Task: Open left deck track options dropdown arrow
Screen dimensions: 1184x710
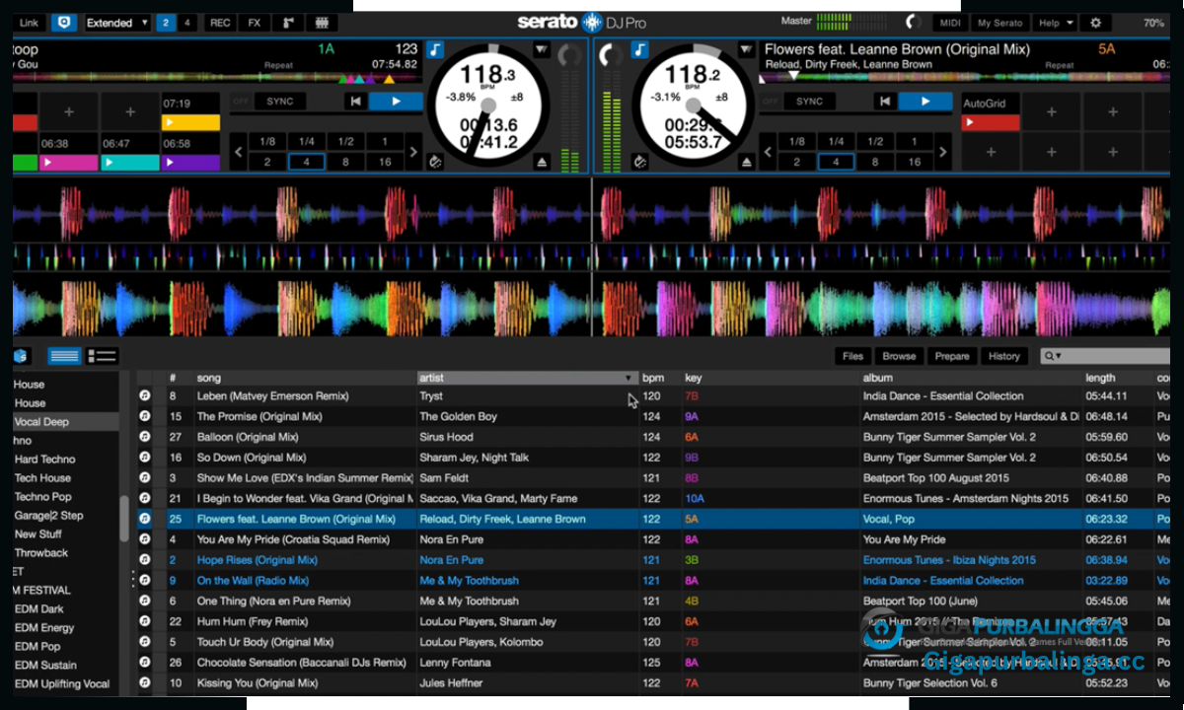Action: pyautogui.click(x=542, y=49)
